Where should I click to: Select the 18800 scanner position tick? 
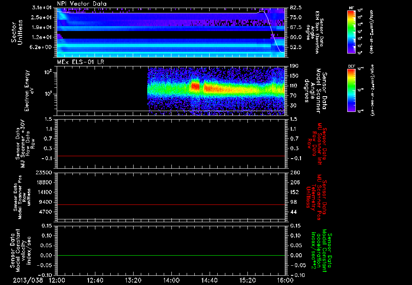44,182
